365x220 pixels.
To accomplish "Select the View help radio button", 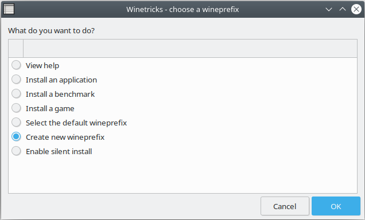I will tap(16, 65).
